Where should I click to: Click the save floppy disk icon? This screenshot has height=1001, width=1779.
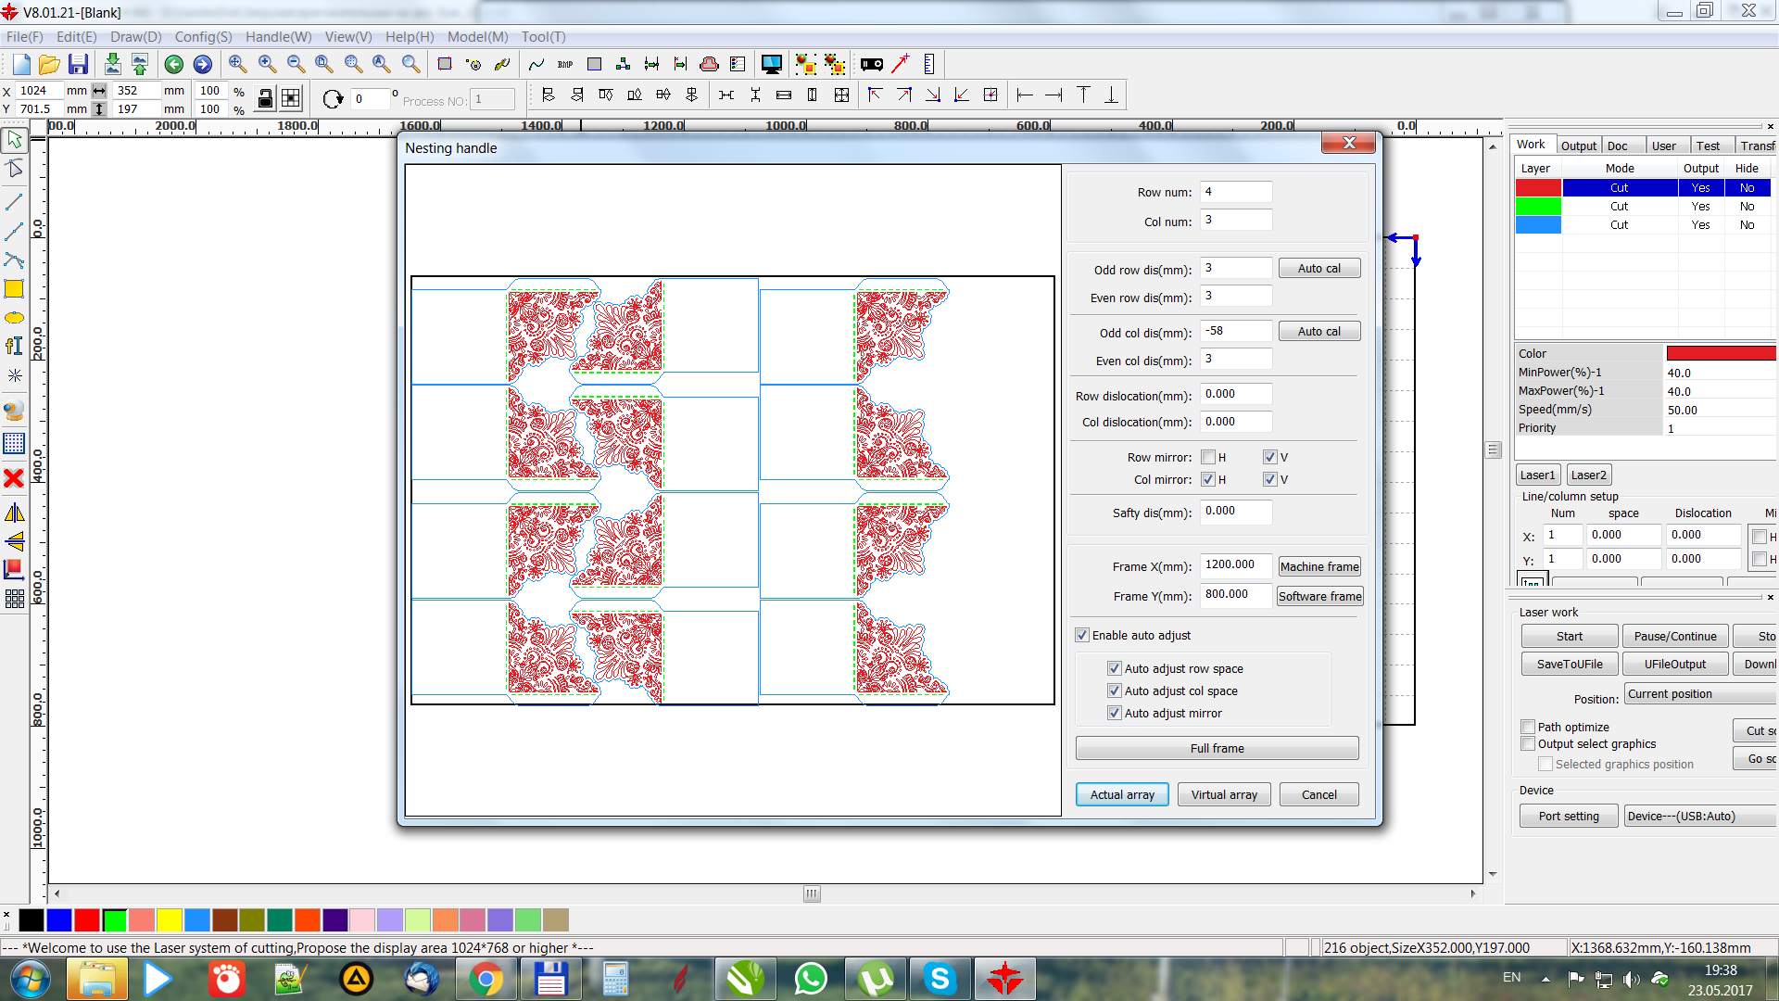click(x=79, y=64)
